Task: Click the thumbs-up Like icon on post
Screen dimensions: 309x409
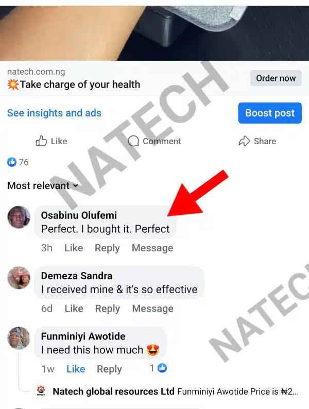Action: pos(41,141)
